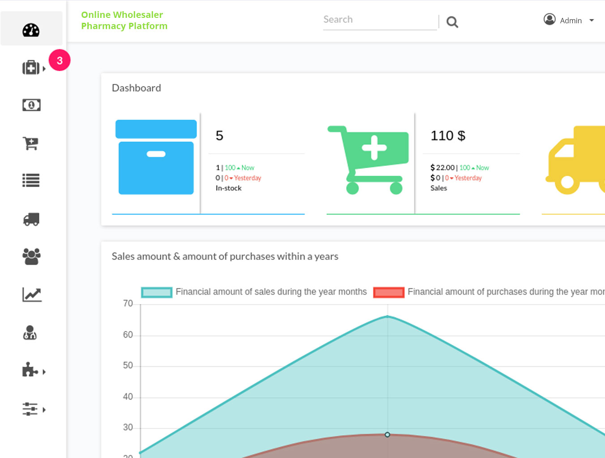Expand the medical kit submenu arrow
Viewport: 605px width, 458px height.
click(44, 69)
